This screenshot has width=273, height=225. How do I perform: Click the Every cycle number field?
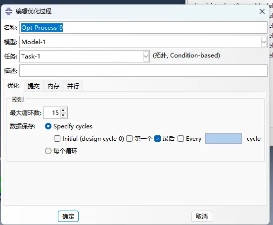[x=224, y=139]
